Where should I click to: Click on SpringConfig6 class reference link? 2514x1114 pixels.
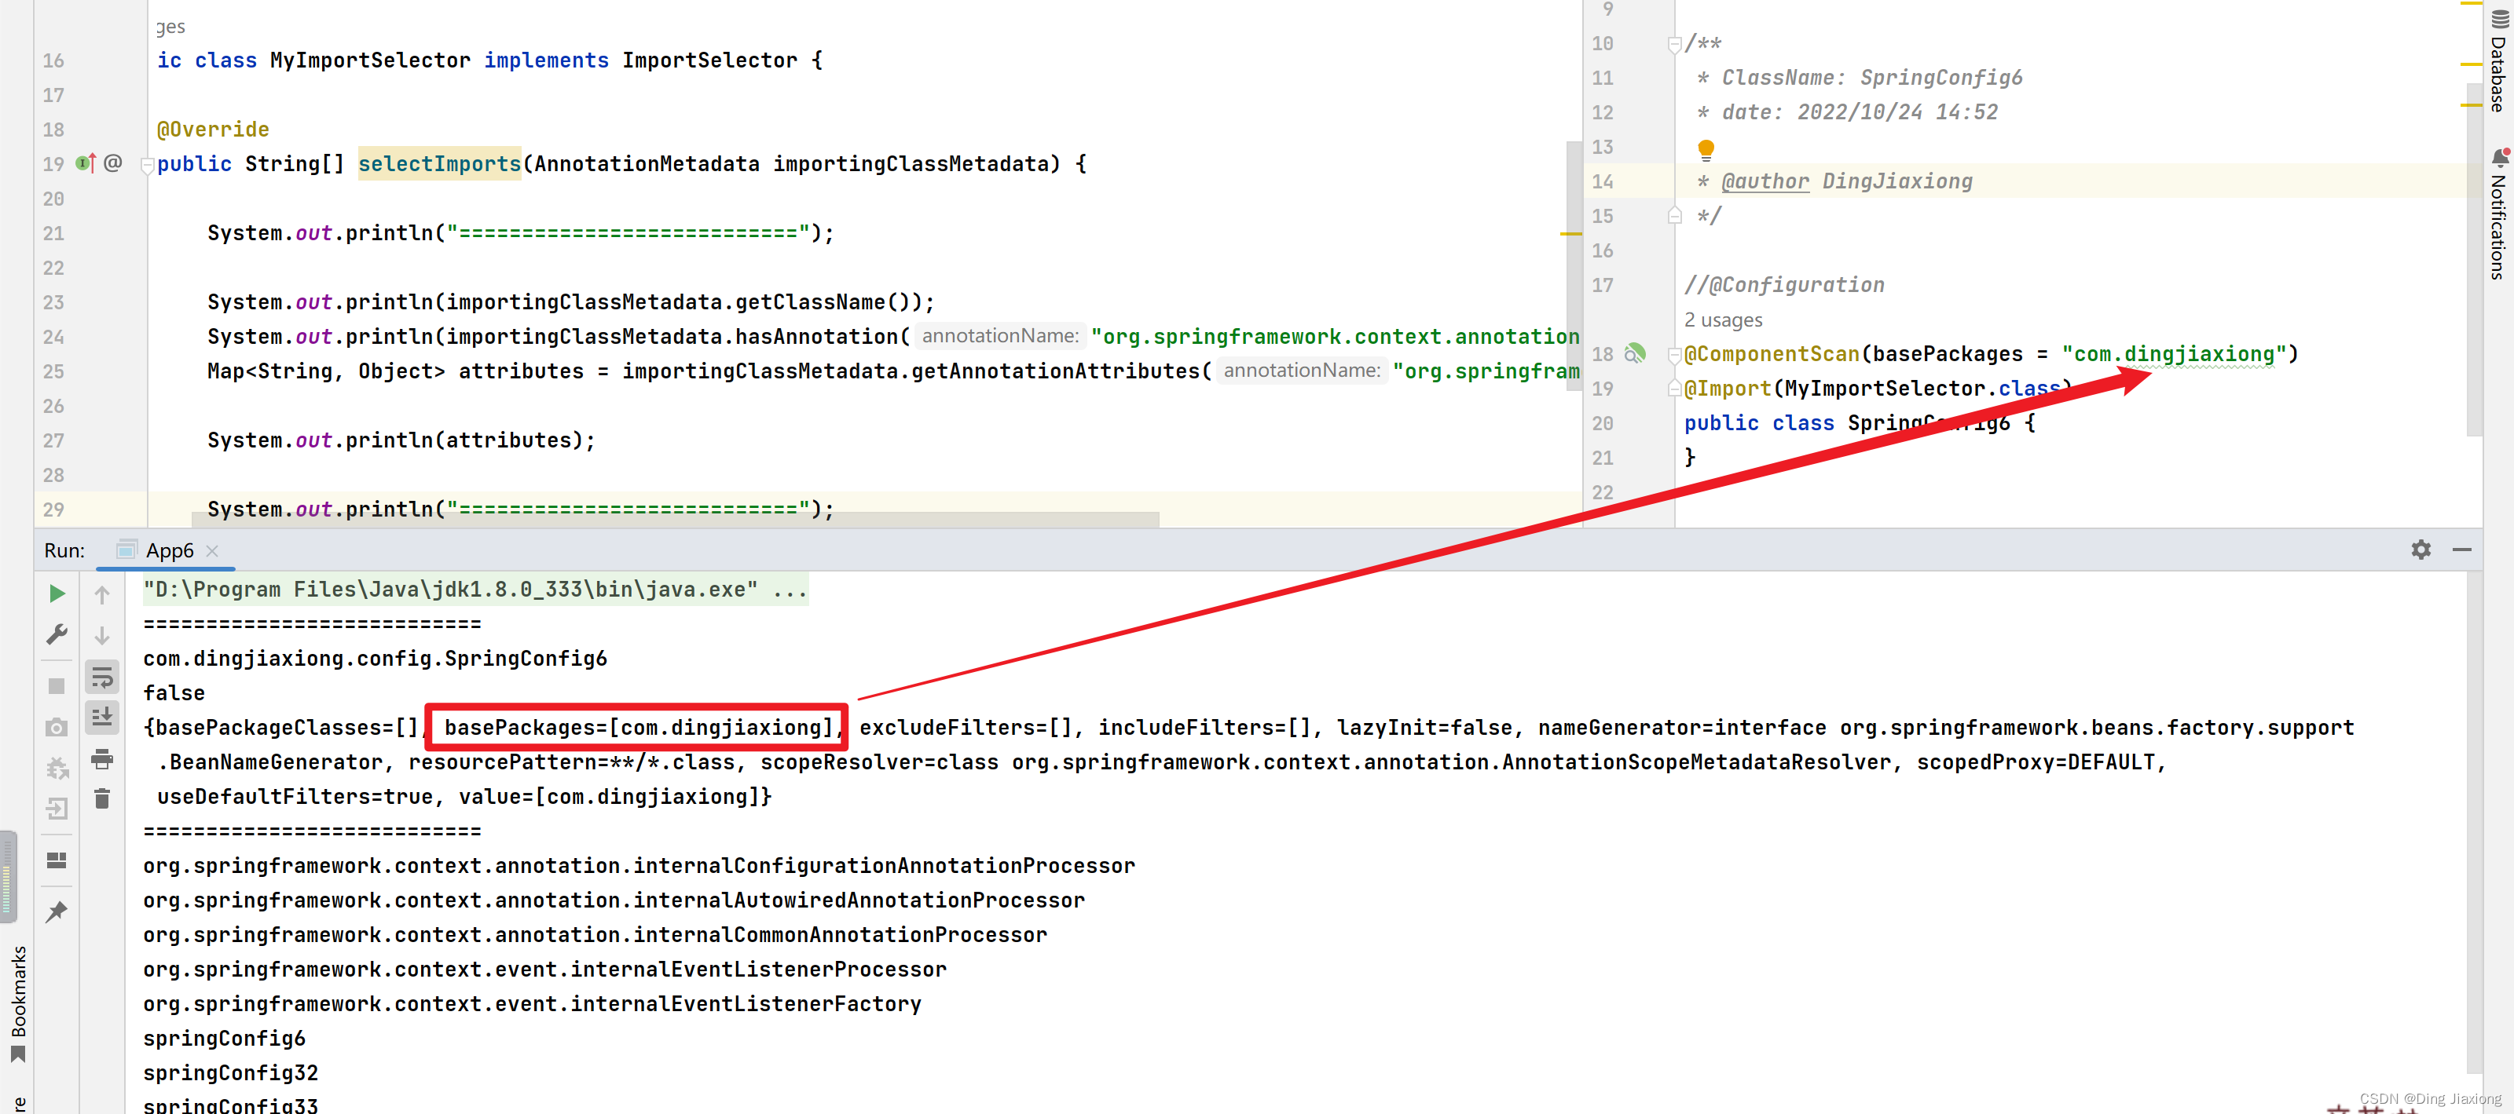pyautogui.click(x=1924, y=422)
